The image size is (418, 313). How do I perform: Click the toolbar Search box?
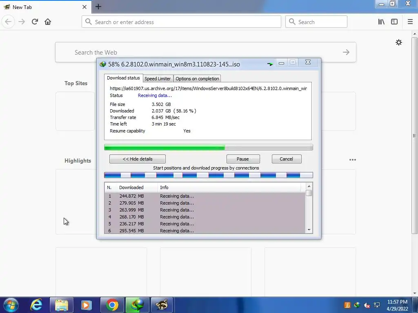[x=316, y=22]
